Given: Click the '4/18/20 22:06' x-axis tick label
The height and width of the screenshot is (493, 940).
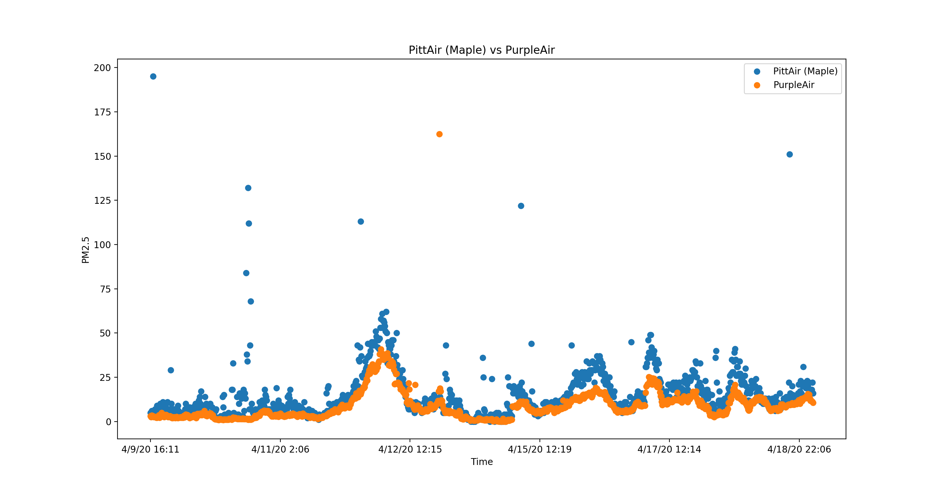Looking at the screenshot, I should click(x=799, y=449).
